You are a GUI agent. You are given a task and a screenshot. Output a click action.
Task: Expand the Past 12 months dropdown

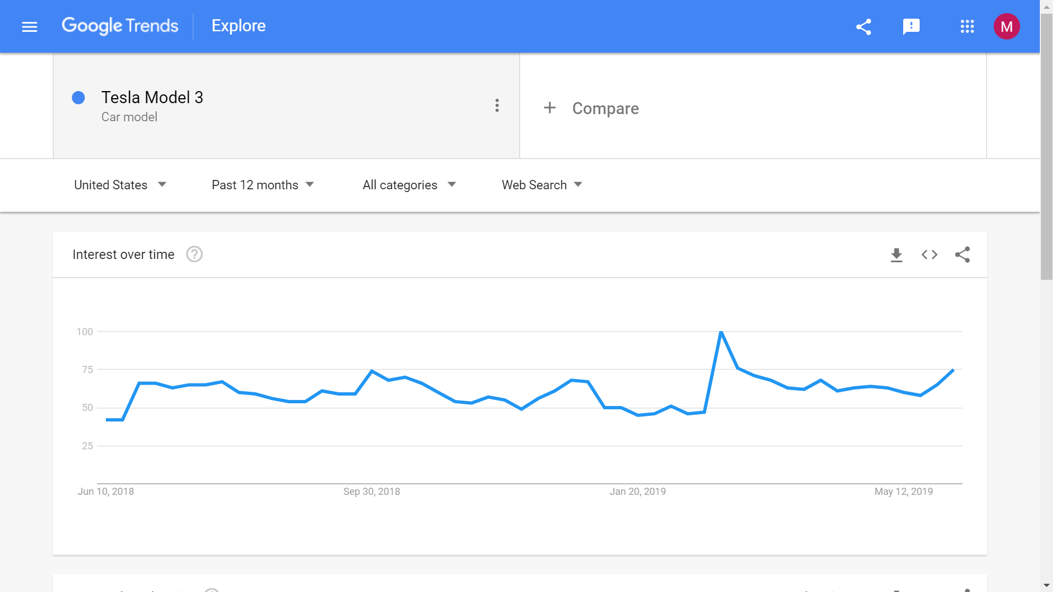[263, 185]
